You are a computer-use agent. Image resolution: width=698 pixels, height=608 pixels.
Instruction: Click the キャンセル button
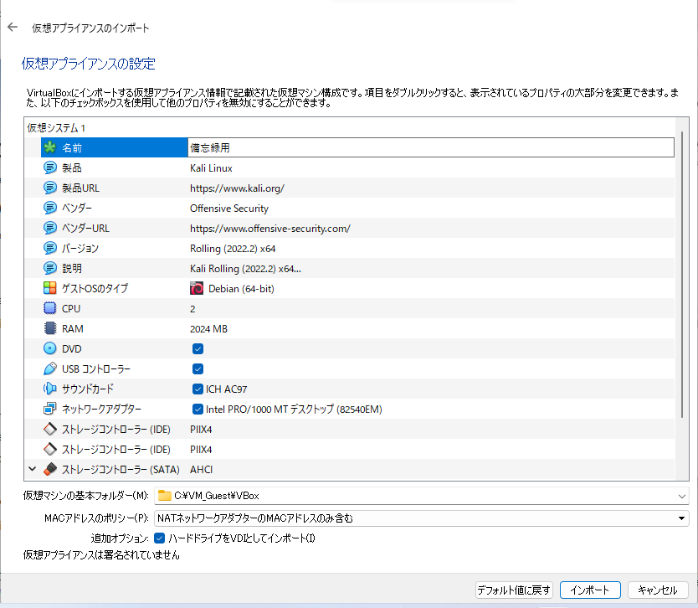tap(658, 590)
